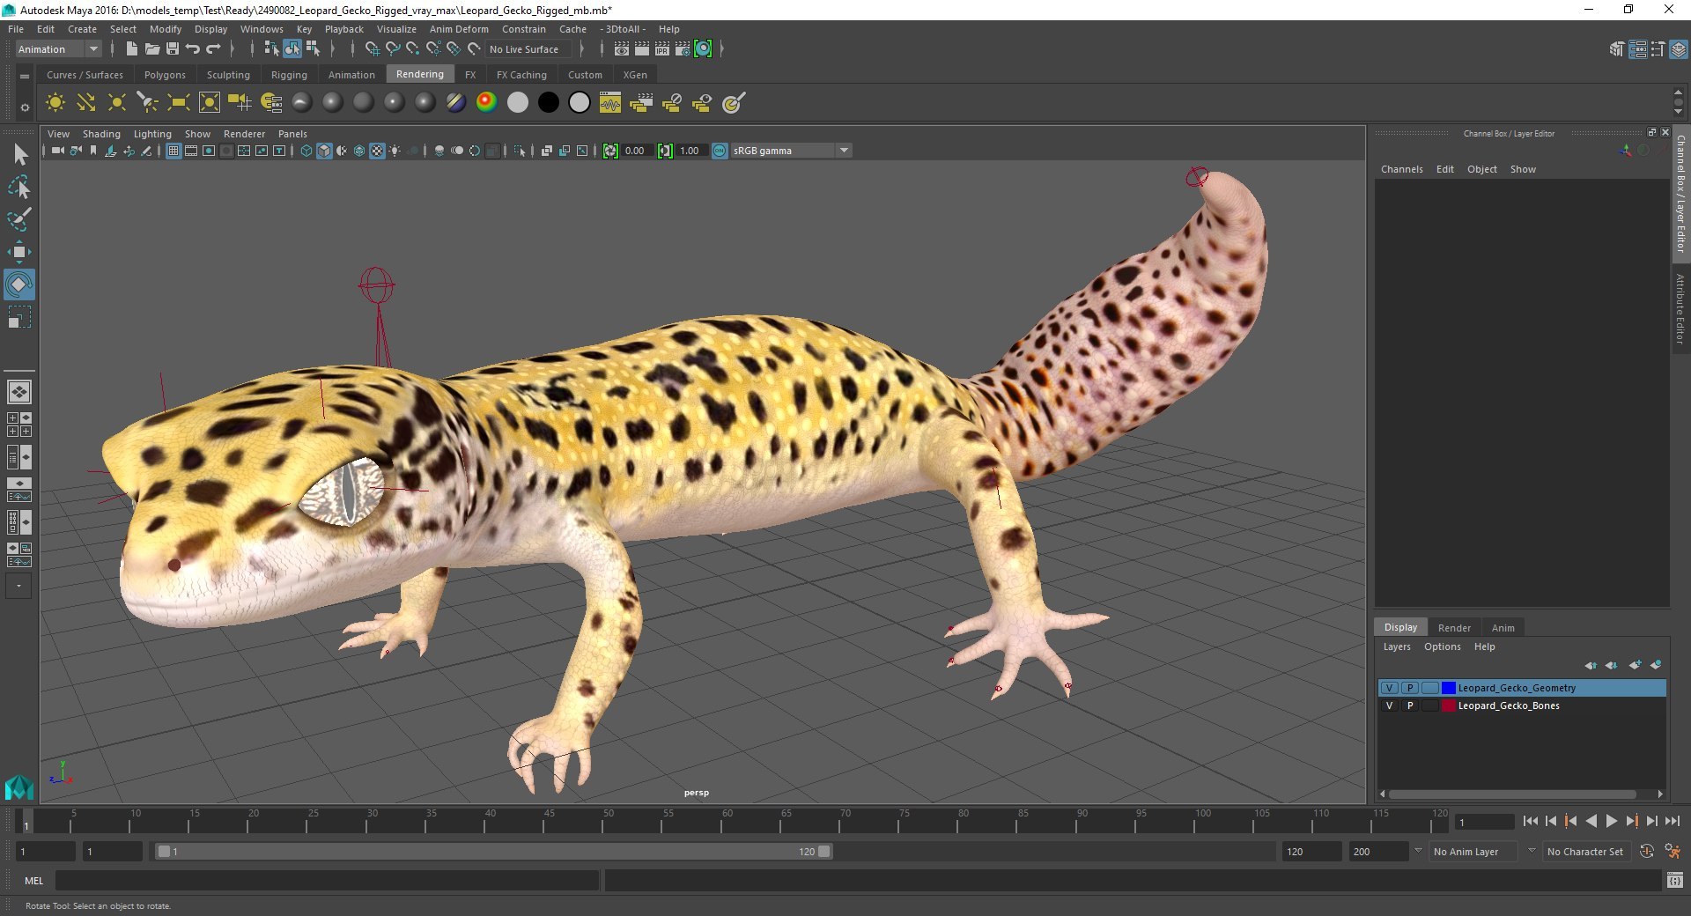Viewport: 1691px width, 916px height.
Task: Create a directional light from the shelf
Action: pyautogui.click(x=85, y=103)
